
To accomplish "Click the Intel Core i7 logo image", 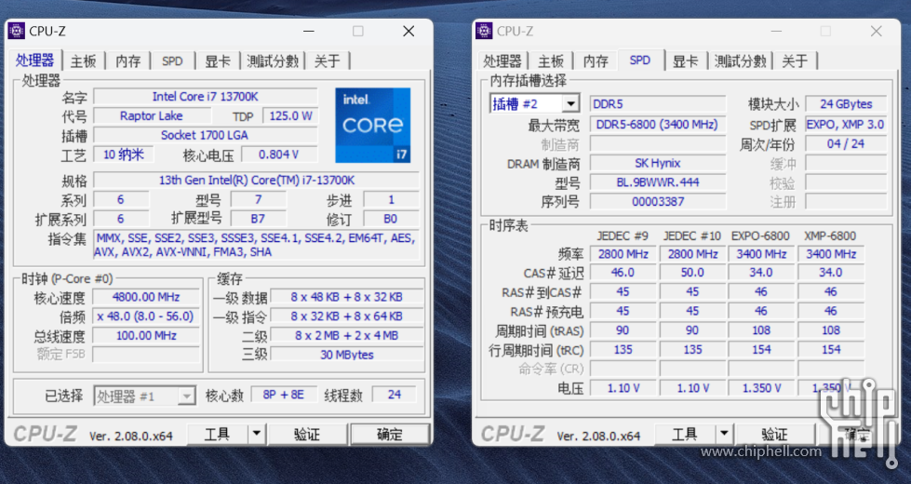I will tap(373, 125).
